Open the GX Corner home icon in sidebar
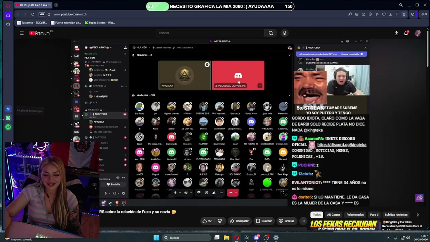430x242 pixels. (8, 15)
